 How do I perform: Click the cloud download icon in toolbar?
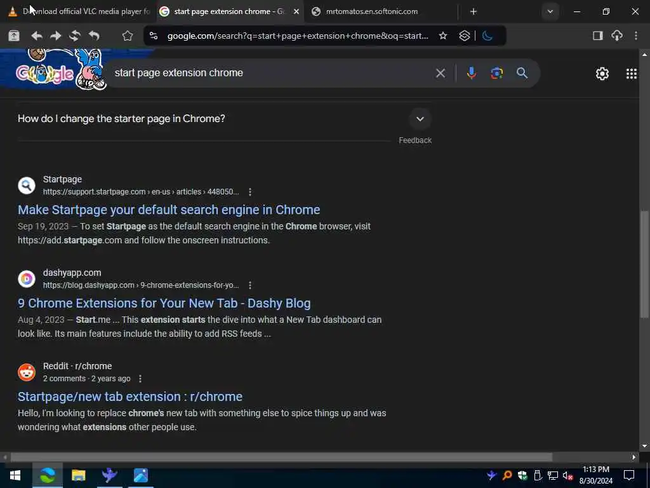pyautogui.click(x=617, y=36)
